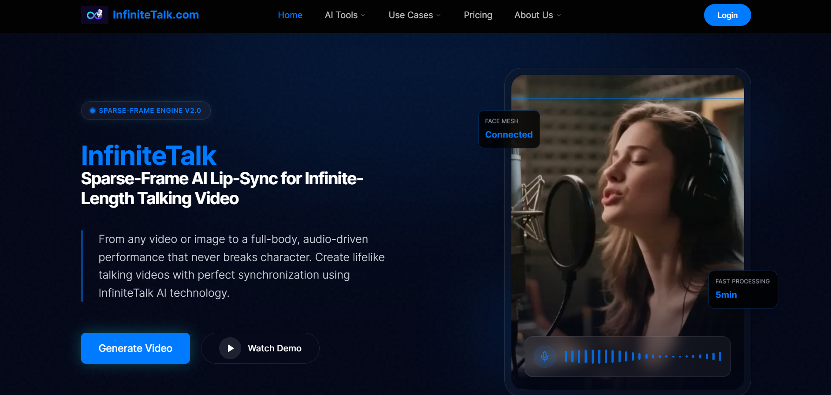Open the Pricing page

coord(478,15)
